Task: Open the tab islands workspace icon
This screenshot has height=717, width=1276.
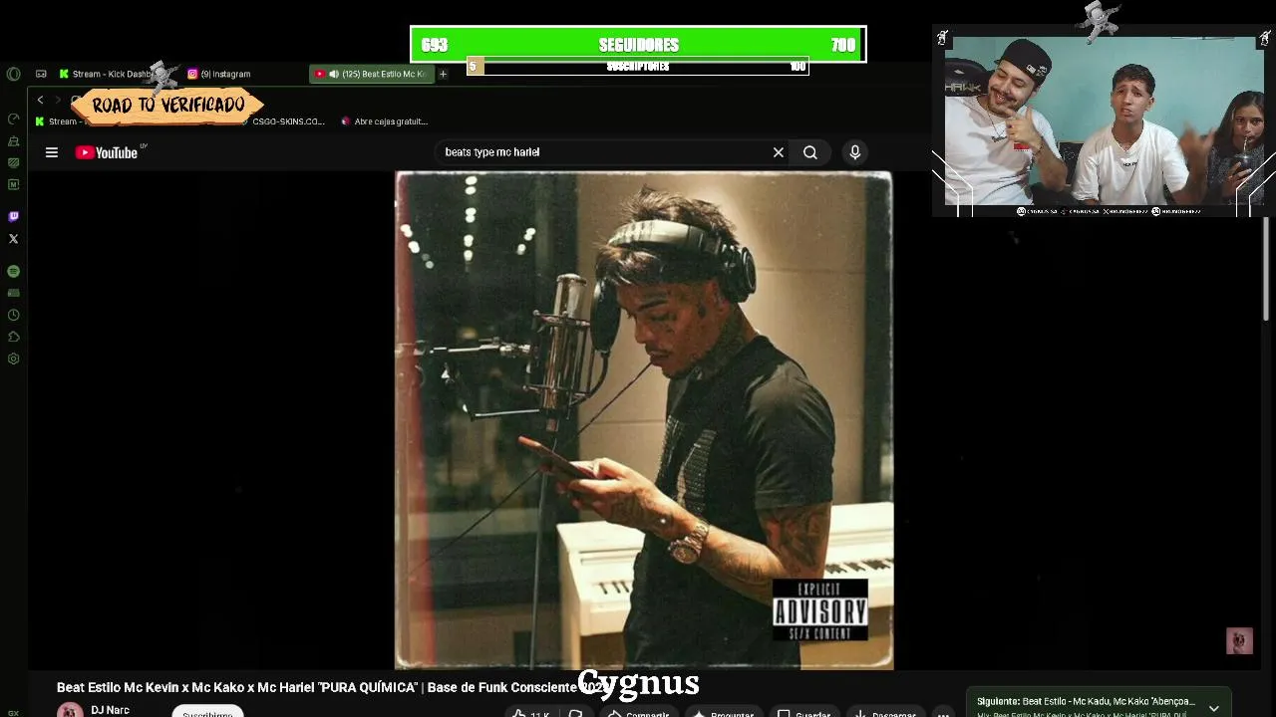Action: coord(41,74)
